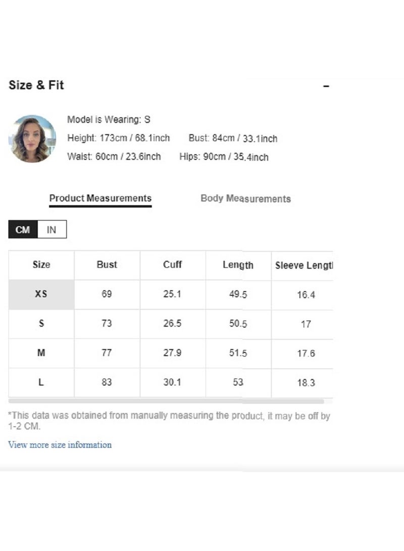Image resolution: width=404 pixels, height=551 pixels.
Task: Select the M size row label
Action: coord(41,353)
